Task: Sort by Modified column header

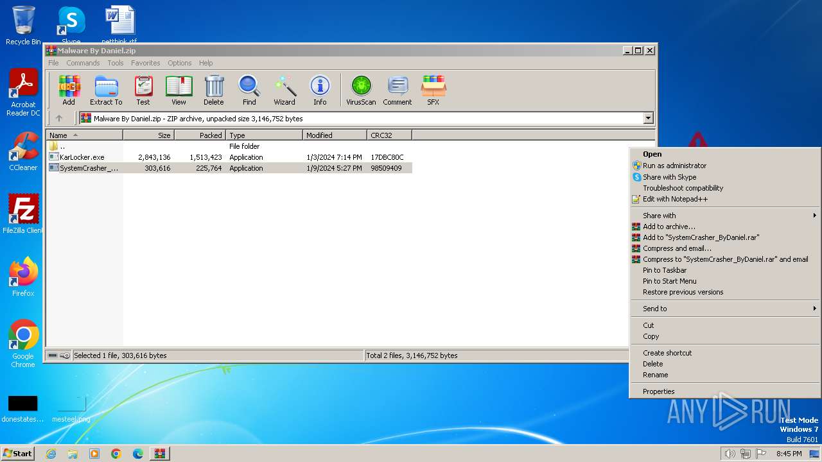Action: (335, 135)
